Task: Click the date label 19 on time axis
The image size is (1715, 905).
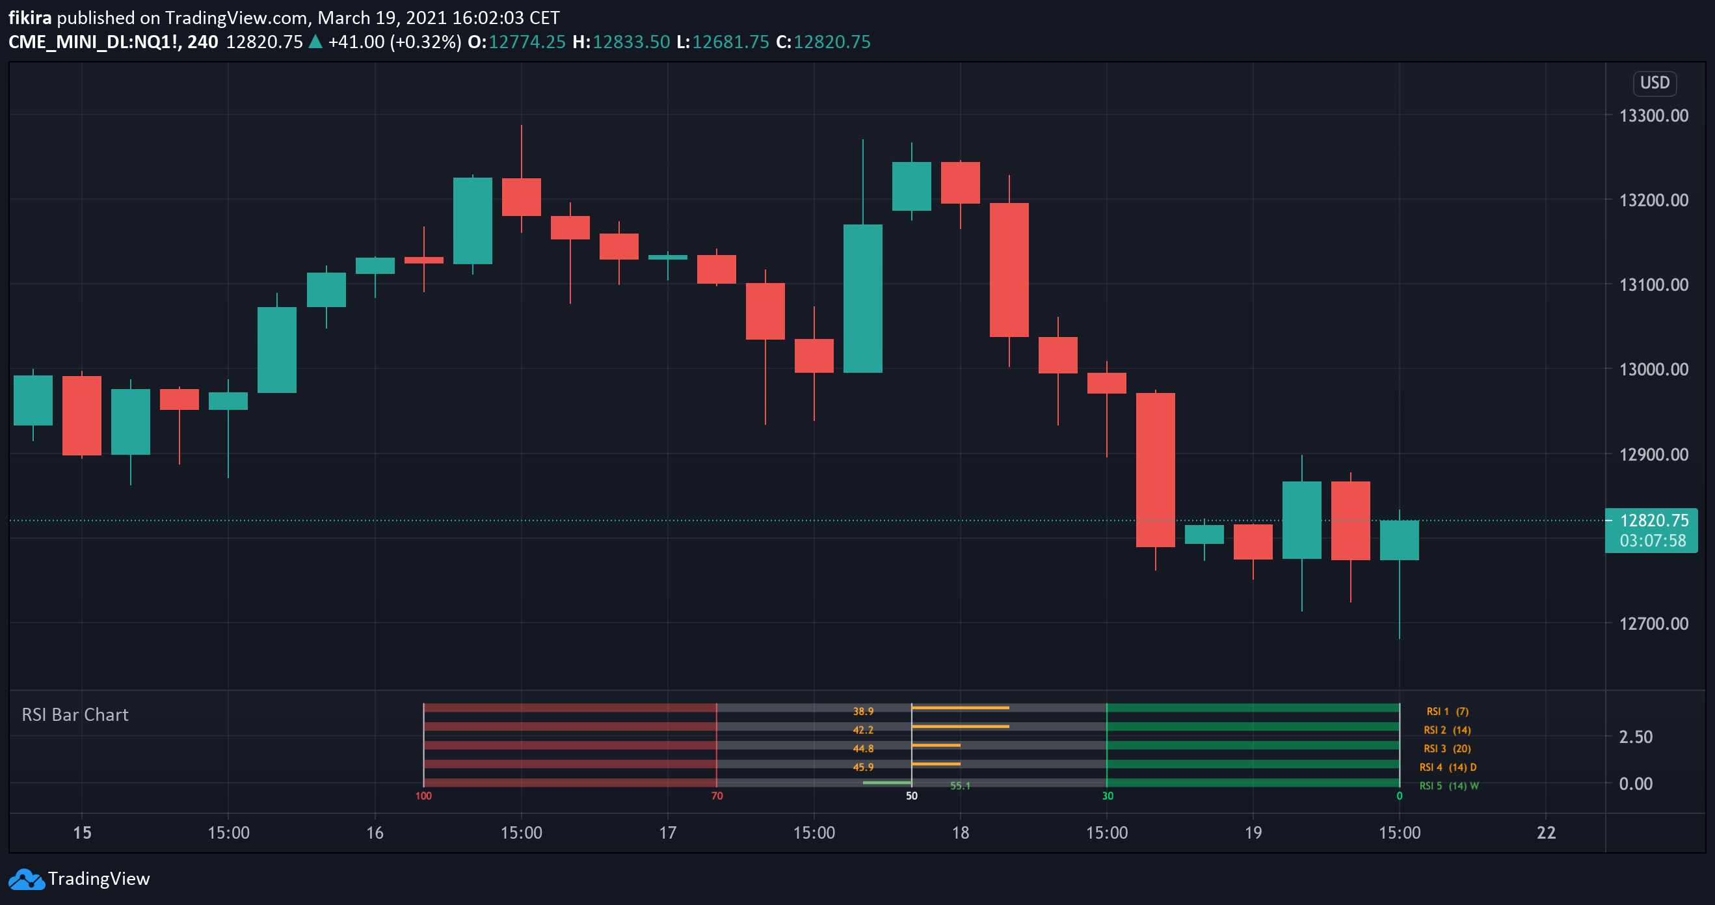Action: [x=1253, y=833]
